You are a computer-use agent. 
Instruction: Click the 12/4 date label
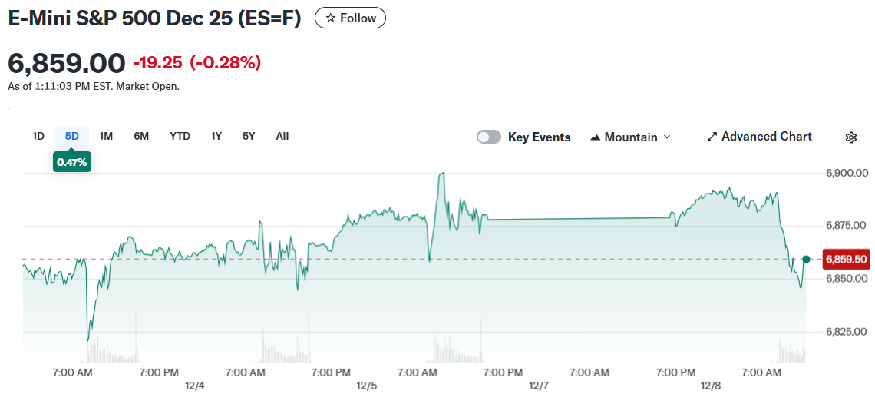tap(195, 386)
